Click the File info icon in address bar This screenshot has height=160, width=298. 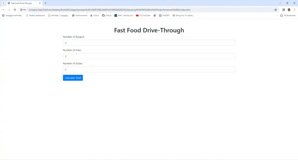pos(23,10)
